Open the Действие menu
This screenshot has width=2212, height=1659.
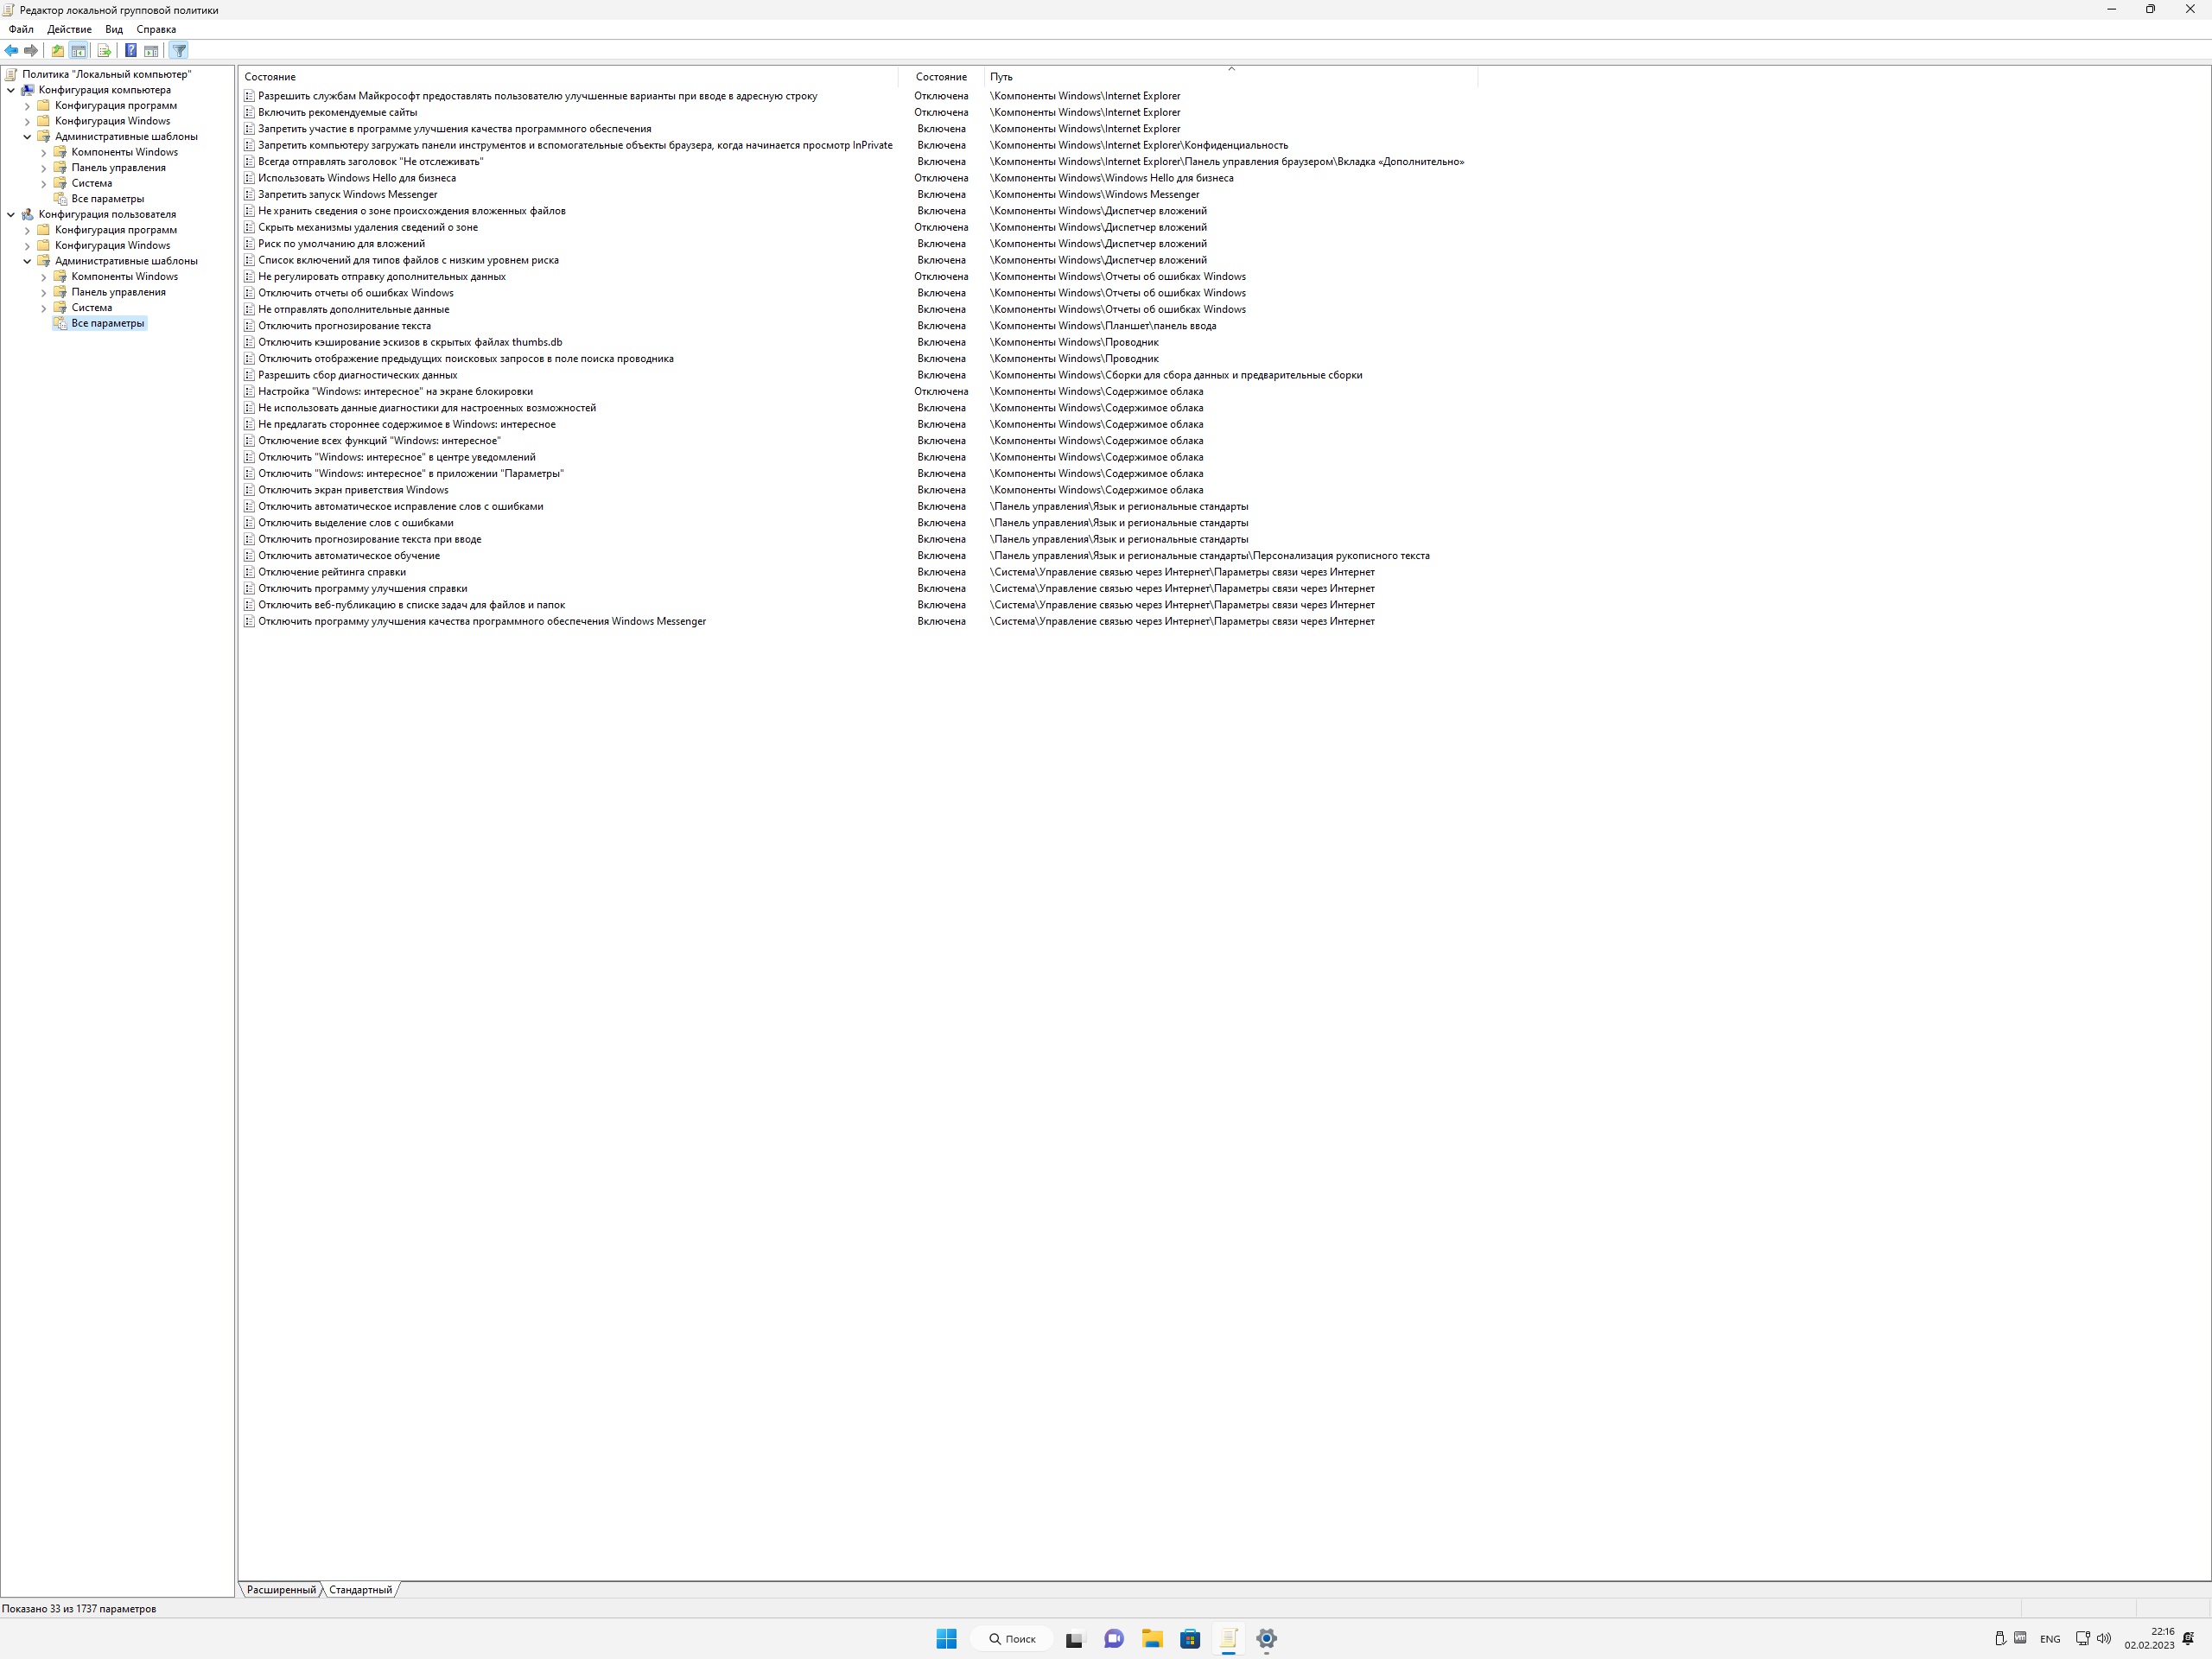click(69, 29)
